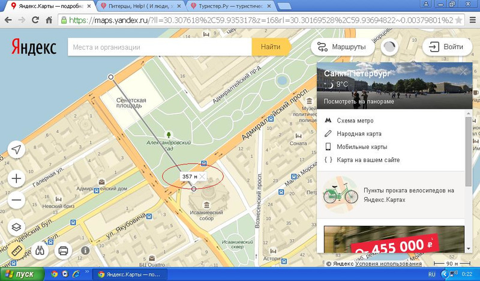Click the metro M icon
Viewport: 480px width, 281px height.
(328, 121)
